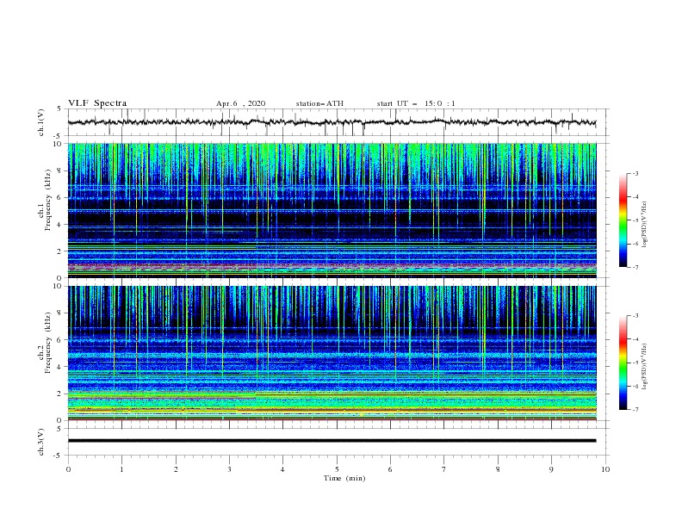Click the lower color scale bar beside ch.2
Screen dimensions: 682x527
(x=623, y=363)
